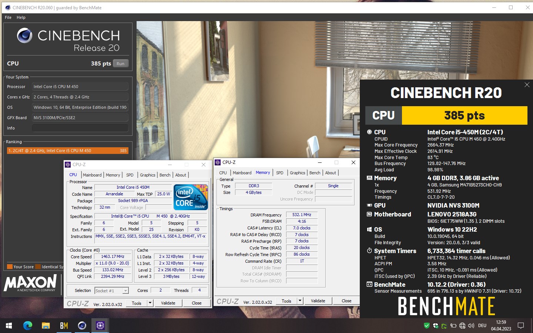
Task: Click the MAXON logo
Action: coord(30,283)
